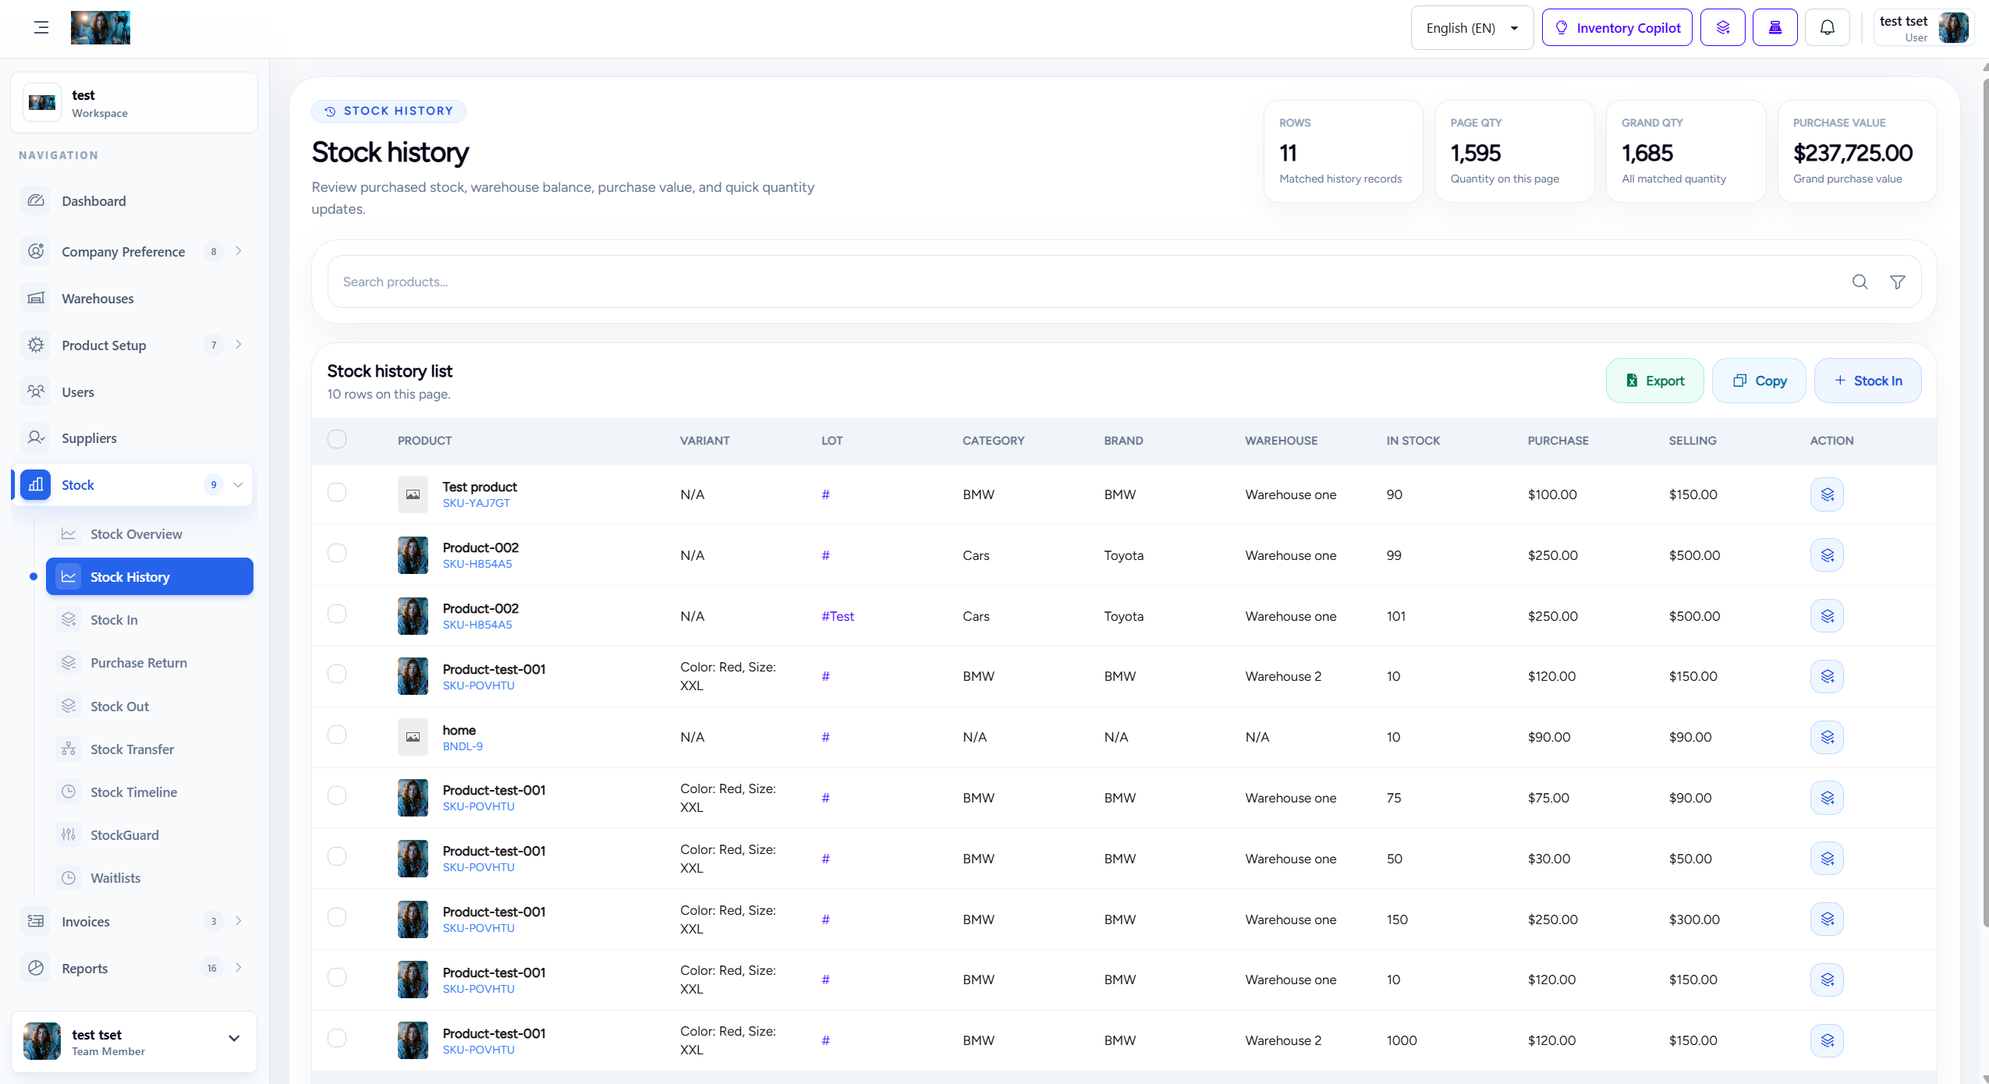This screenshot has height=1084, width=1989.
Task: Check the home product row checkbox
Action: coord(337,735)
